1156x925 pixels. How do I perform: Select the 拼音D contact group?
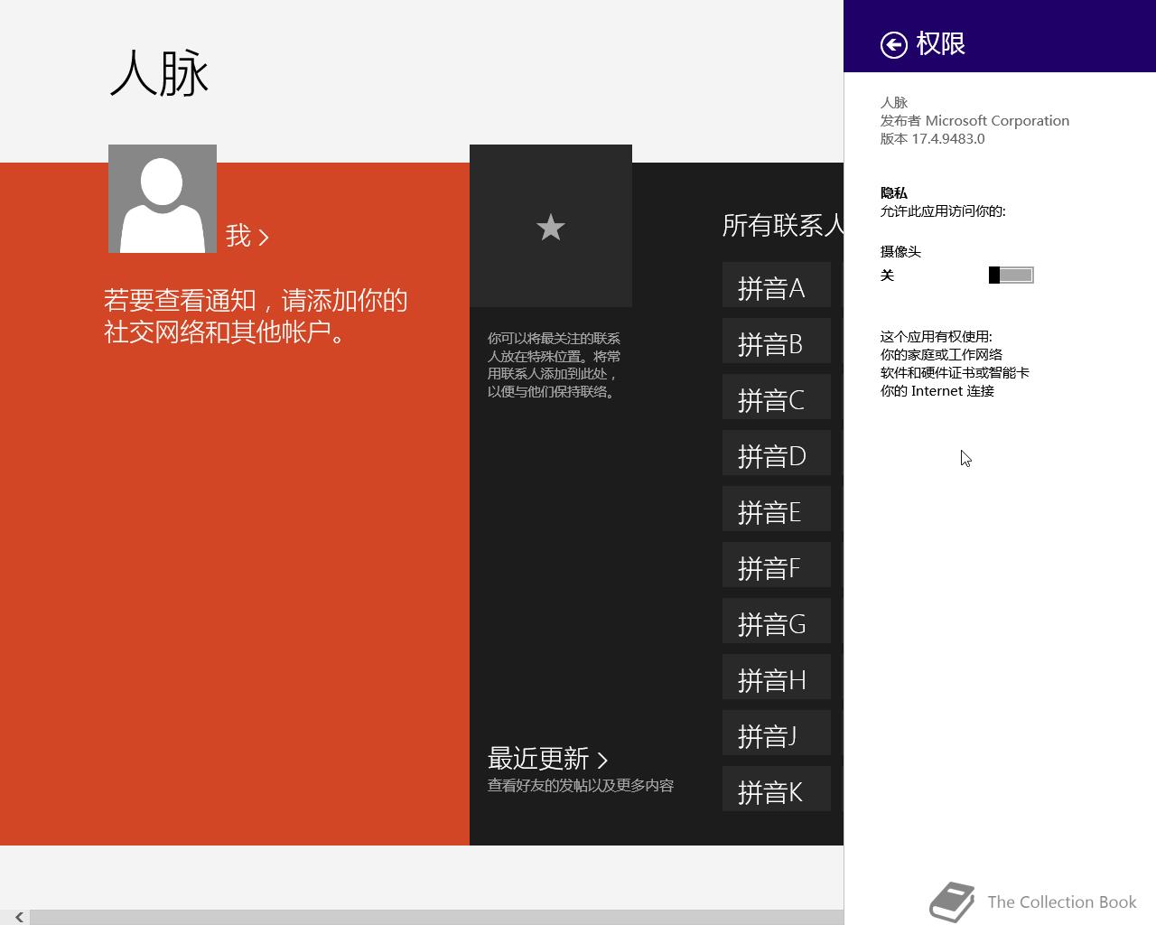pyautogui.click(x=777, y=453)
